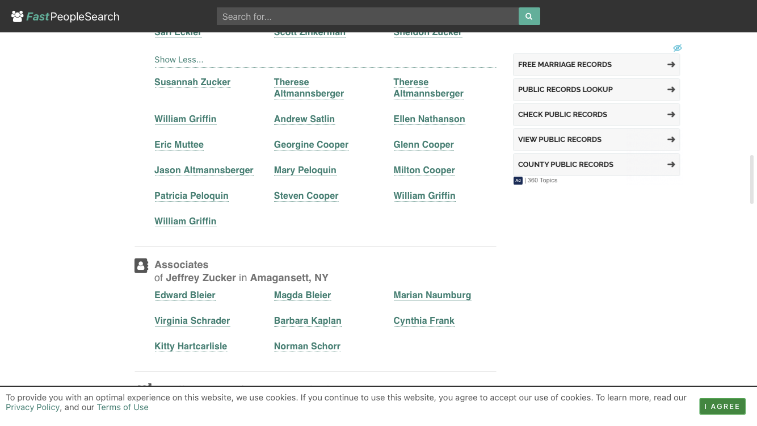The width and height of the screenshot is (757, 426).
Task: Click arrow beside View Public Records
Action: [x=671, y=139]
